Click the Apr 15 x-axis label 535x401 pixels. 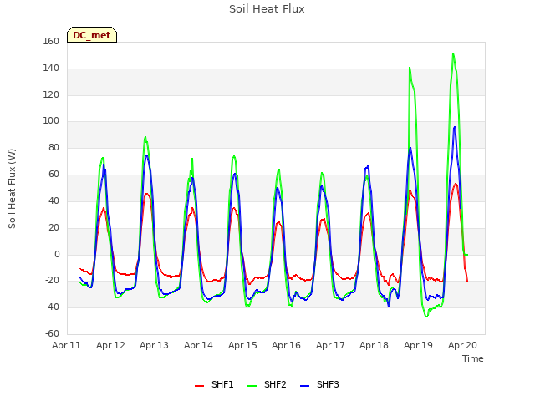[x=242, y=345]
